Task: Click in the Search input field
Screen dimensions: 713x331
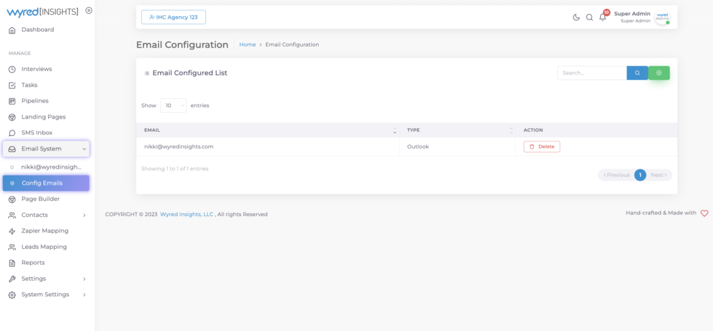Action: pos(592,73)
